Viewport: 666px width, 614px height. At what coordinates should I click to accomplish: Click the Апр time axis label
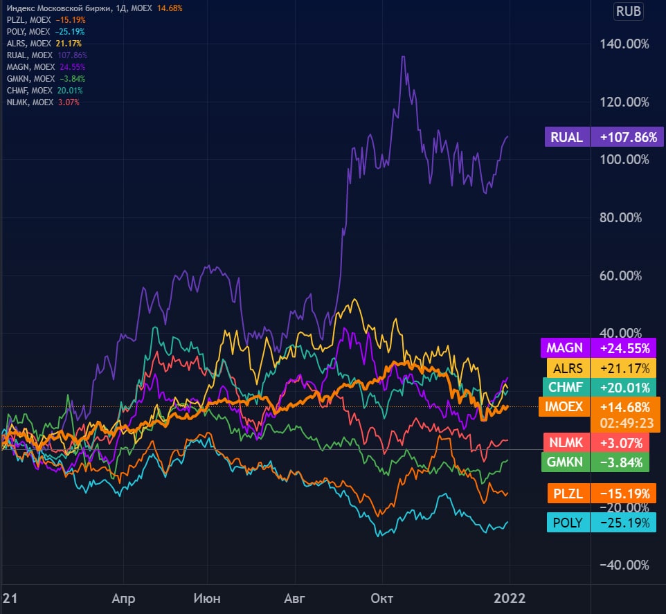point(124,599)
